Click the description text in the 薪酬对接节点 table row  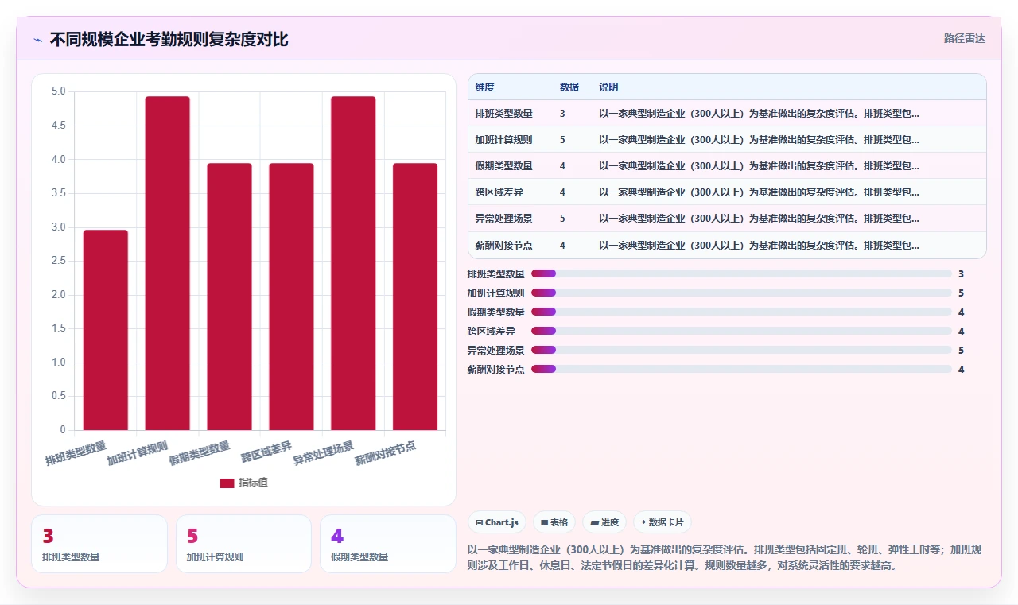click(760, 246)
